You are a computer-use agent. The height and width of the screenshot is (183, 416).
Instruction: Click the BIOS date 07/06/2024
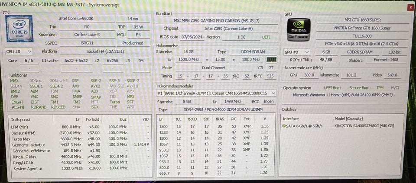pyautogui.click(x=192, y=37)
